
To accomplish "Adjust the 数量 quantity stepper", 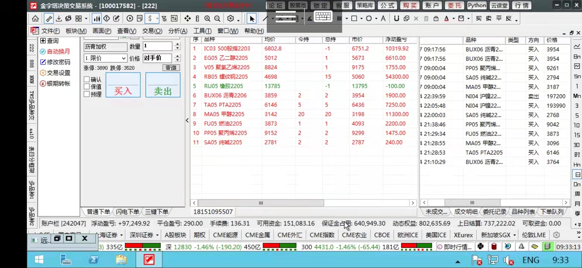I will pos(177,46).
